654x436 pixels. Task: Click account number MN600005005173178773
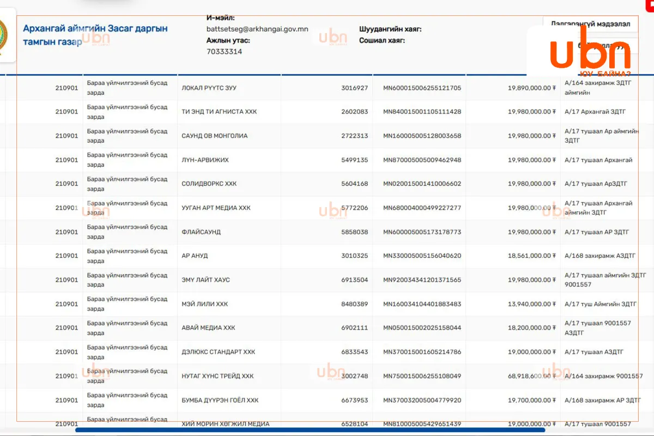[x=422, y=232]
